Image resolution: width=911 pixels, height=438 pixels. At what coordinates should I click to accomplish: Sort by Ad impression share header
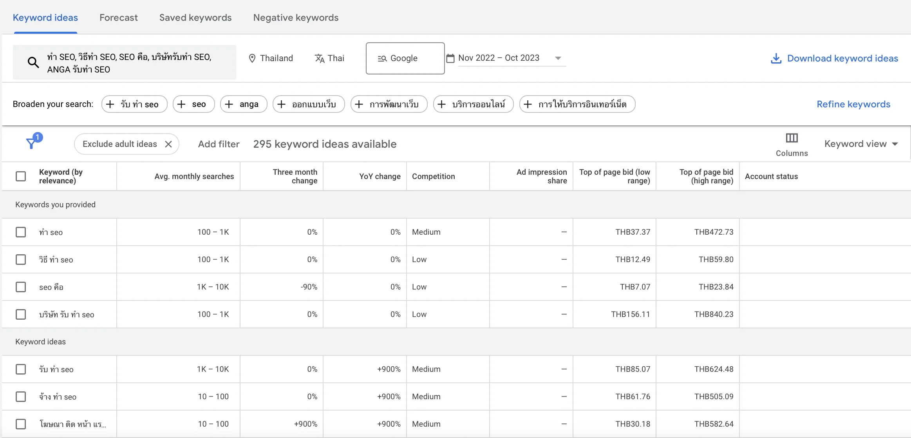[x=542, y=176]
